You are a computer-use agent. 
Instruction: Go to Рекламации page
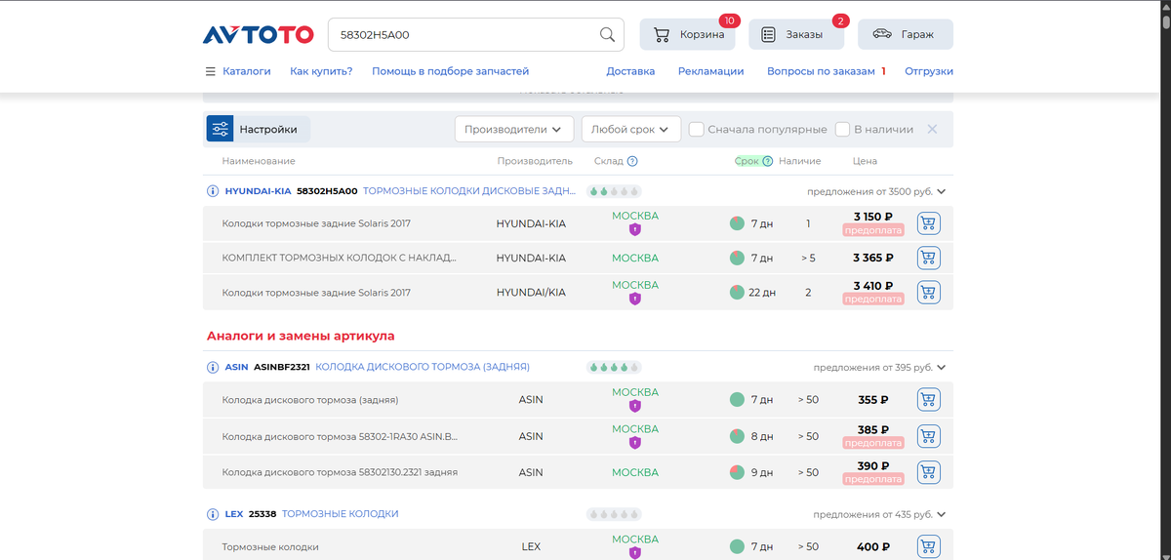[710, 71]
